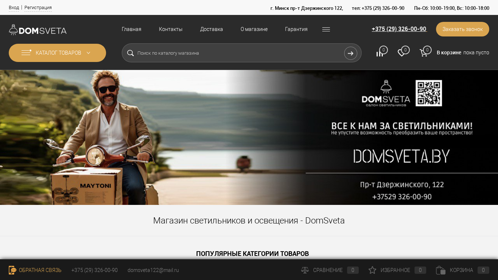Go to Главная page
The height and width of the screenshot is (280, 498).
[132, 29]
